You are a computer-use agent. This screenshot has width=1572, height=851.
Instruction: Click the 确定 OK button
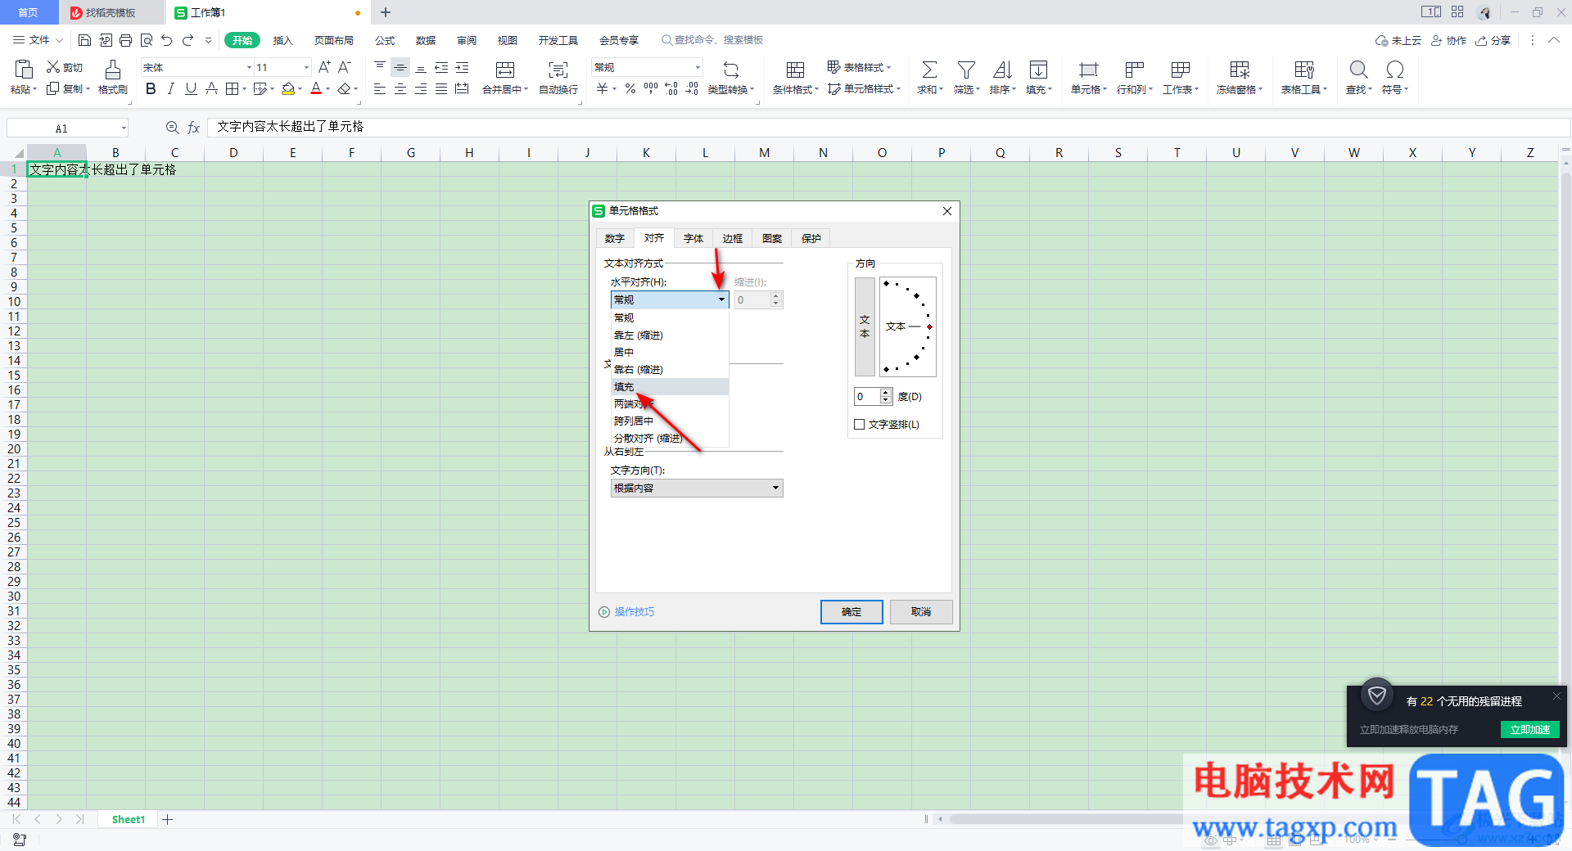coord(851,611)
